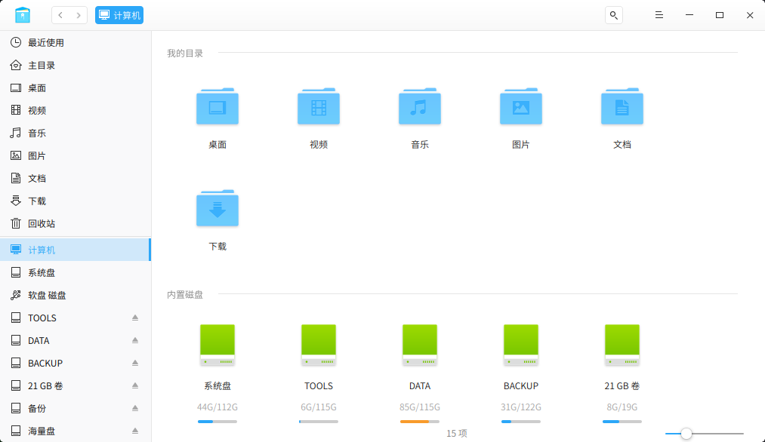Eject the 备份 volume in sidebar
This screenshot has width=765, height=442.
[x=135, y=409]
